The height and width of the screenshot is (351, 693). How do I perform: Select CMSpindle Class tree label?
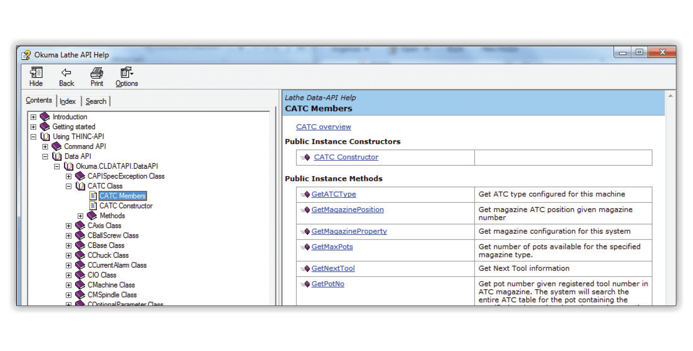112,295
